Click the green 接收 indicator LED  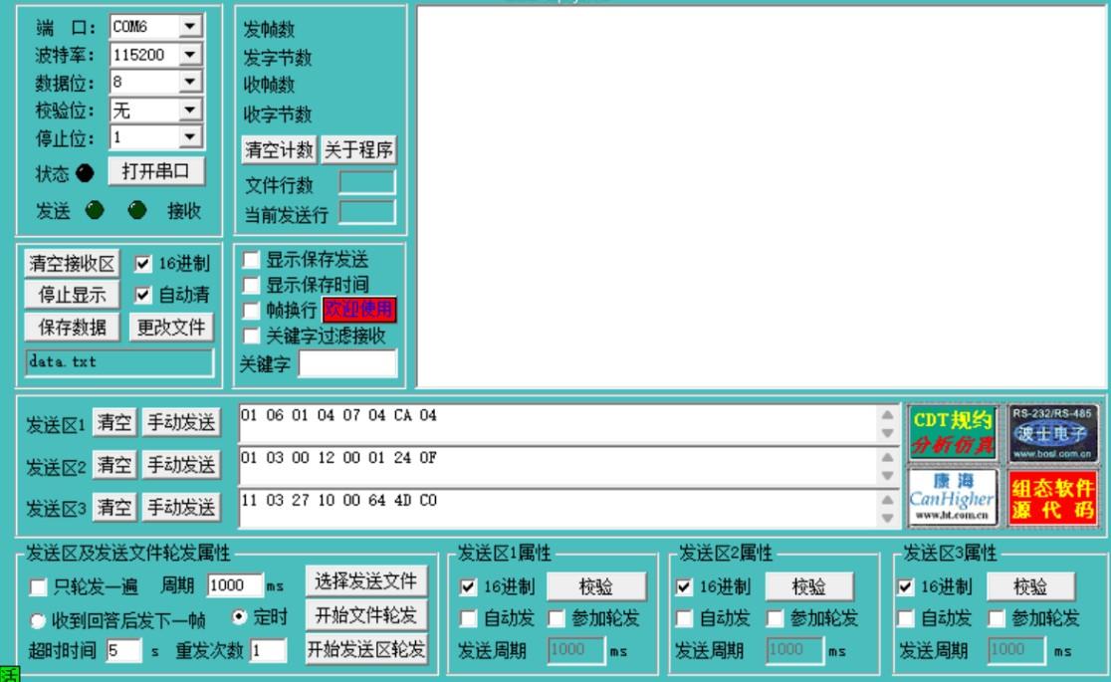138,210
